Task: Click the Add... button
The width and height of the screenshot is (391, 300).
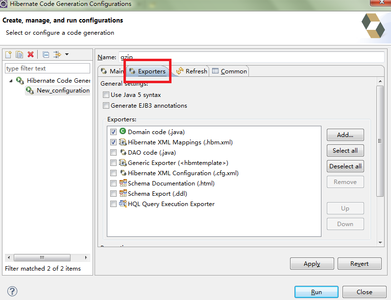Action: click(345, 135)
